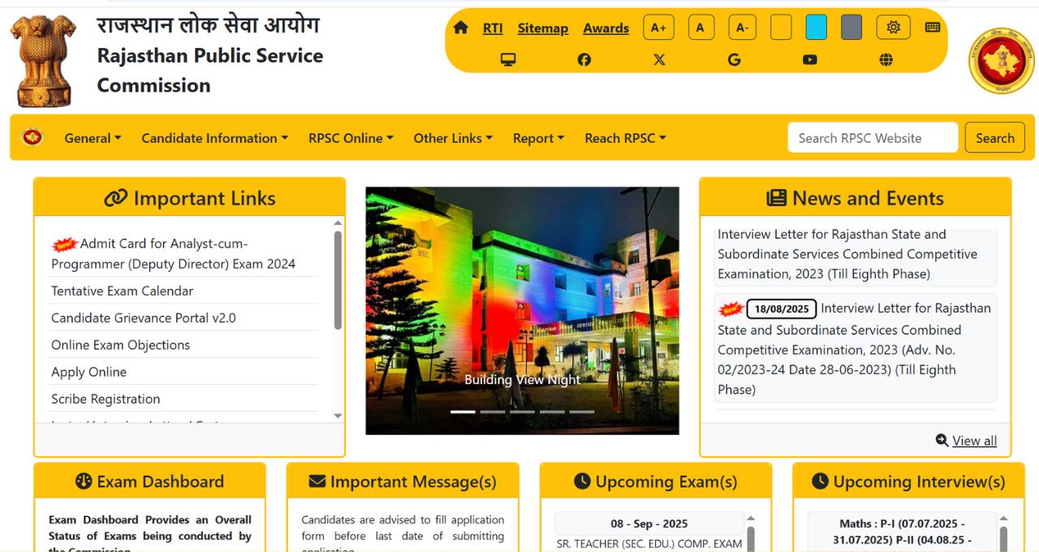Viewport: 1039px width, 552px height.
Task: Open the RPSC Online dropdown menu
Action: pyautogui.click(x=351, y=138)
